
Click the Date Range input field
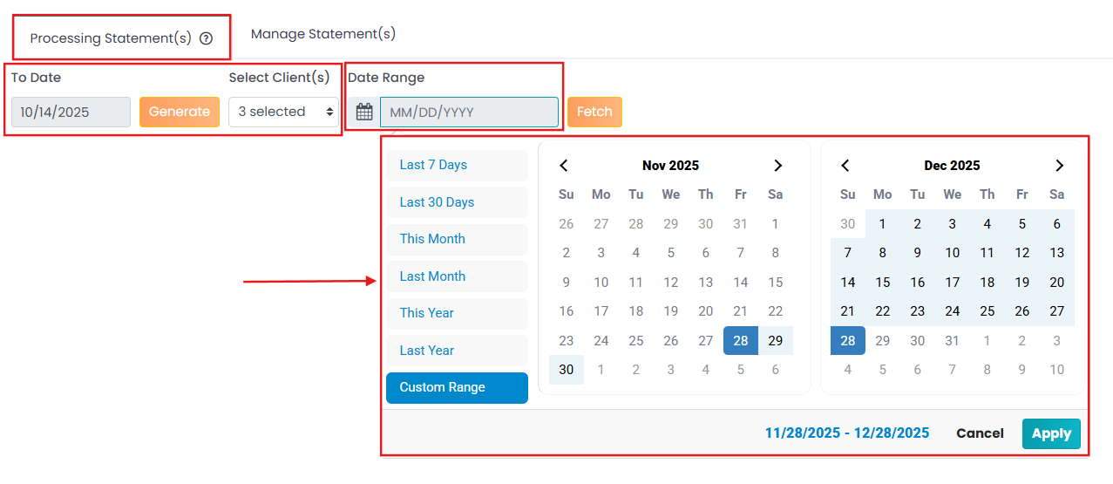(469, 112)
